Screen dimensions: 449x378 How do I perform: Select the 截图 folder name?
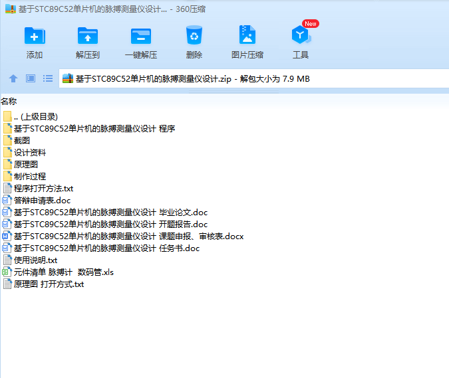[x=22, y=140]
